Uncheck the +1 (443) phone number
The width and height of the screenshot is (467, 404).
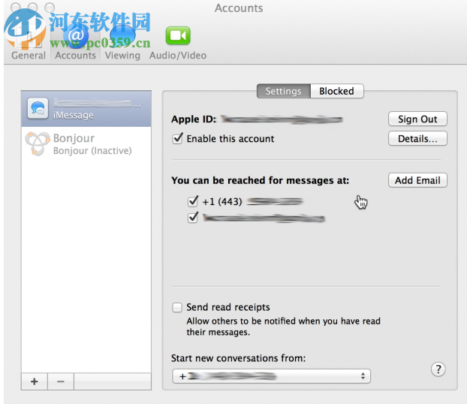(x=193, y=202)
